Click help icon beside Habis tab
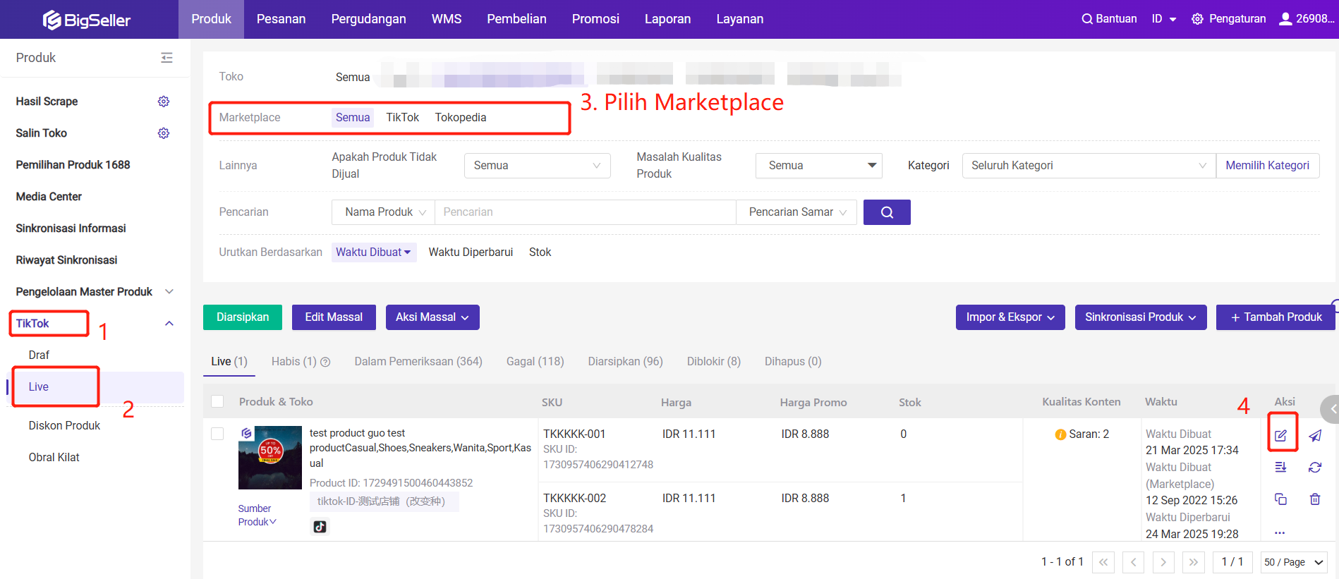The width and height of the screenshot is (1339, 579). [325, 362]
